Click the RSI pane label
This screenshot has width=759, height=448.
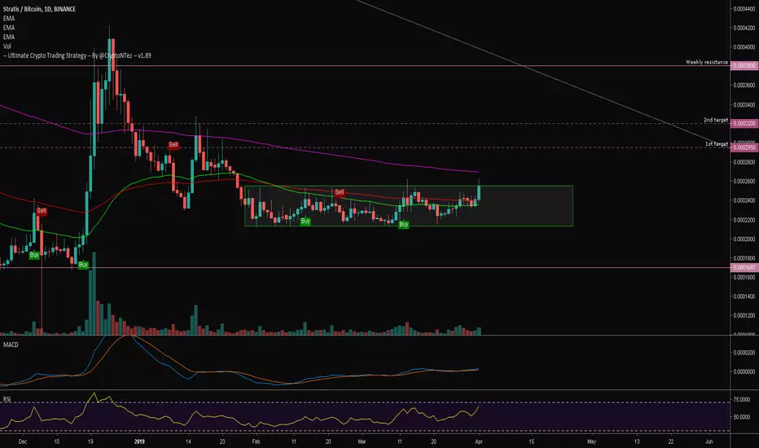(x=7, y=399)
